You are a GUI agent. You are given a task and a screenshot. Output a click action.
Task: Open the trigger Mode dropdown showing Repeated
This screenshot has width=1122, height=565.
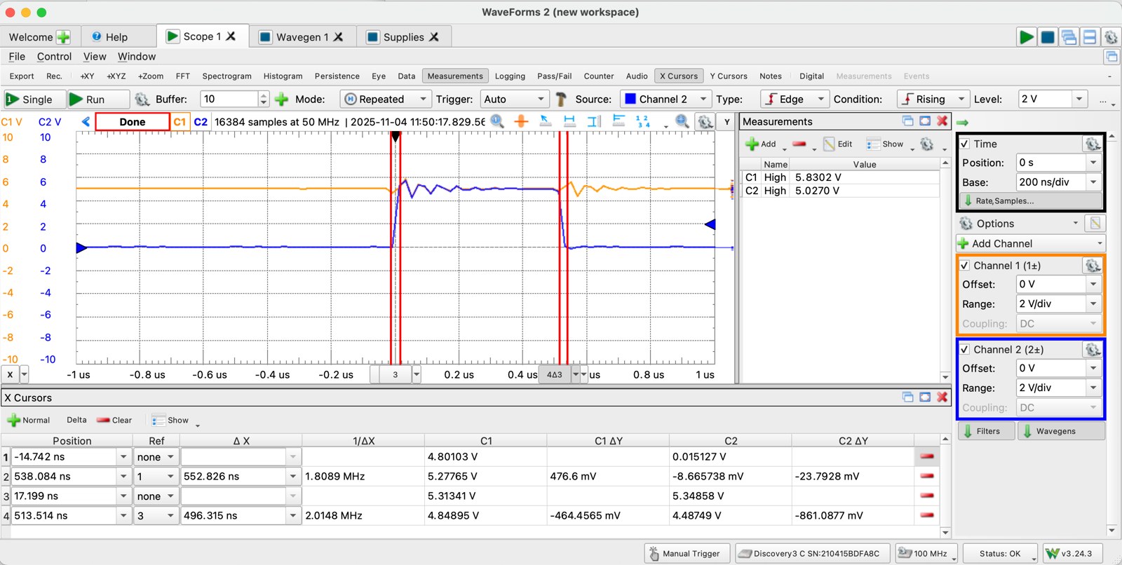[x=385, y=100]
